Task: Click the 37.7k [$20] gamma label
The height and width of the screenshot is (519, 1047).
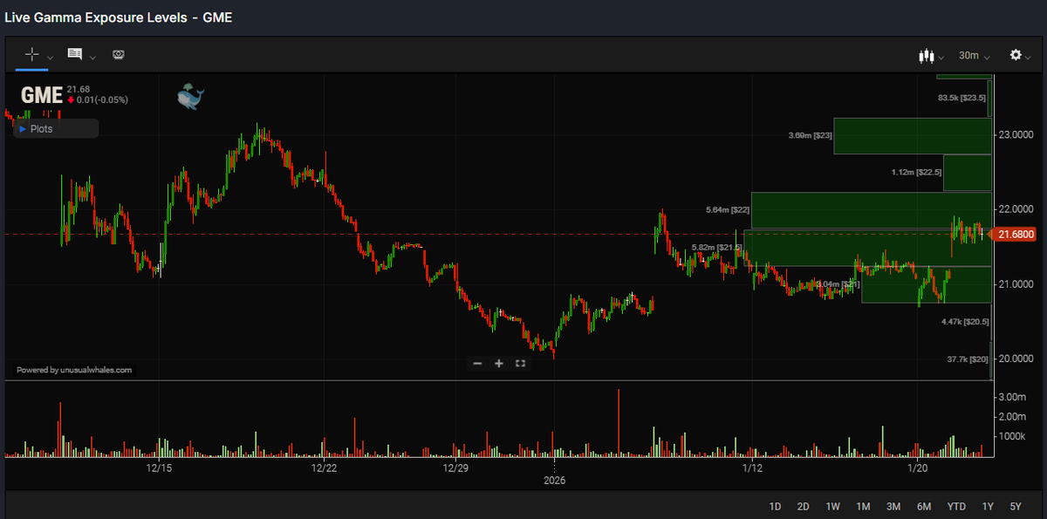Action: [968, 359]
